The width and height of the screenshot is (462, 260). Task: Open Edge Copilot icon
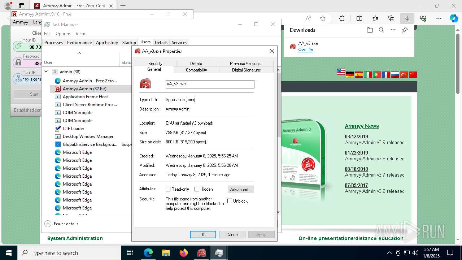pos(454,18)
